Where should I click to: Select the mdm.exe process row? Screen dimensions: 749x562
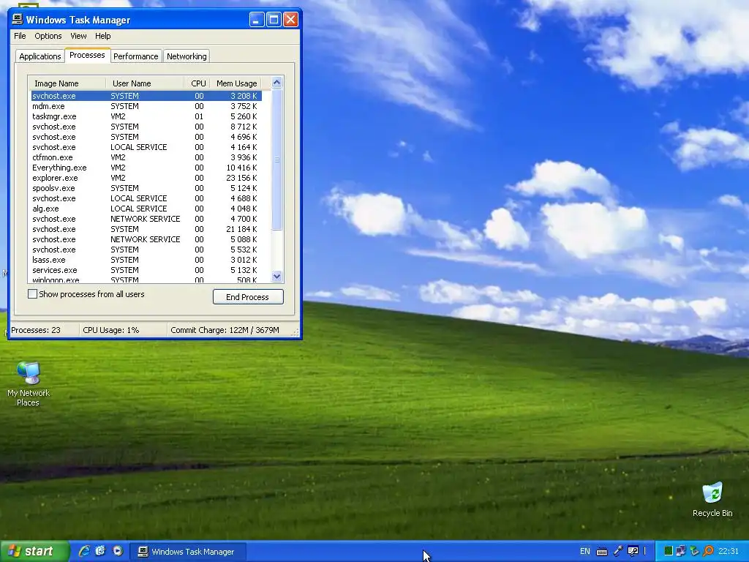click(146, 106)
